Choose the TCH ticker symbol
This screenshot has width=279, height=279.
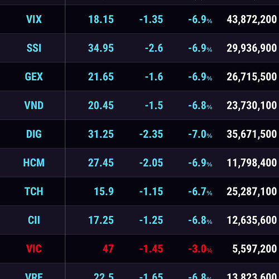pos(34,191)
